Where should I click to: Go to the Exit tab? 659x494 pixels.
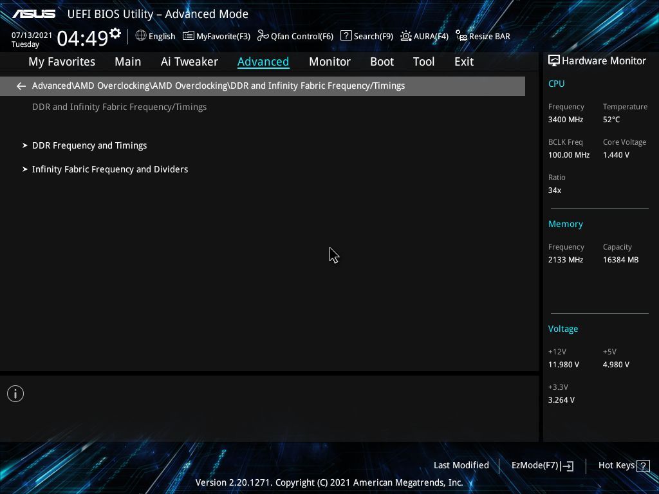[x=464, y=62]
